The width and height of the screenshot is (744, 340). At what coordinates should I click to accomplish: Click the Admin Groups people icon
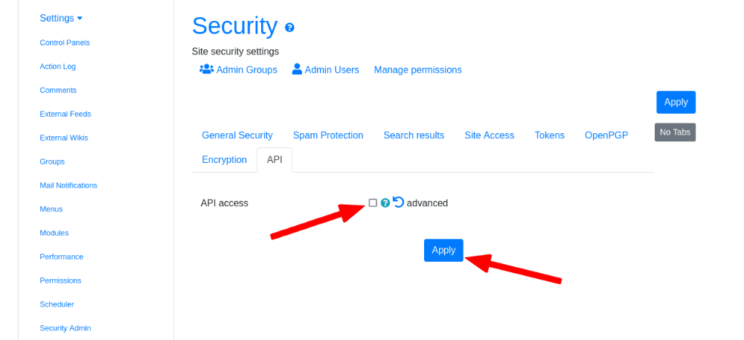[x=206, y=69]
